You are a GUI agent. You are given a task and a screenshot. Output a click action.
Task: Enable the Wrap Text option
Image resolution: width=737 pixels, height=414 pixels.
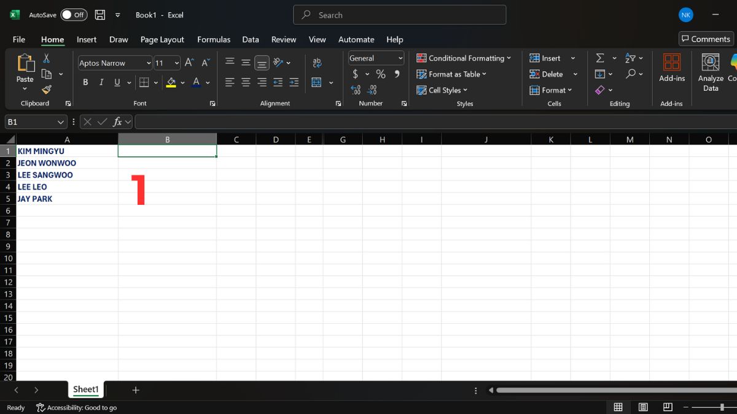coord(317,62)
